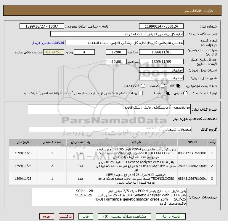Image resolution: width=228 pixels, height=221 pixels.
Task: Click the واحد شمارش column header
Action: click(x=81, y=142)
